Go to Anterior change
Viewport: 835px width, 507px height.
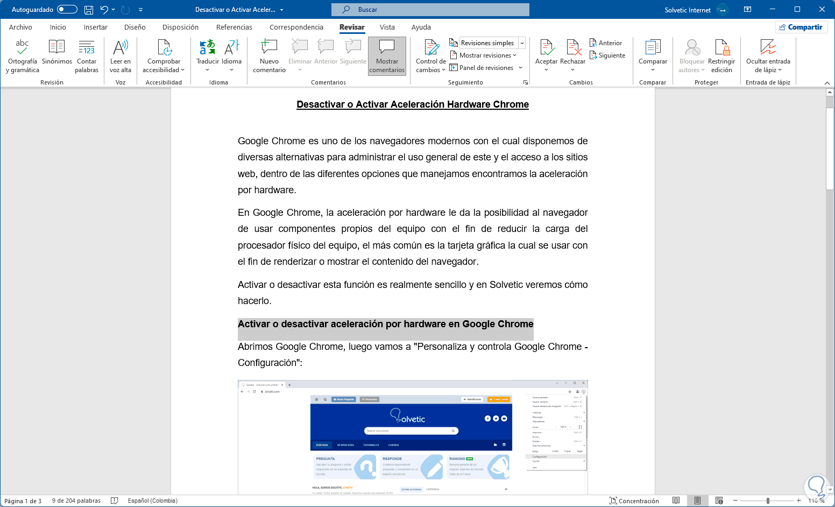tap(606, 43)
